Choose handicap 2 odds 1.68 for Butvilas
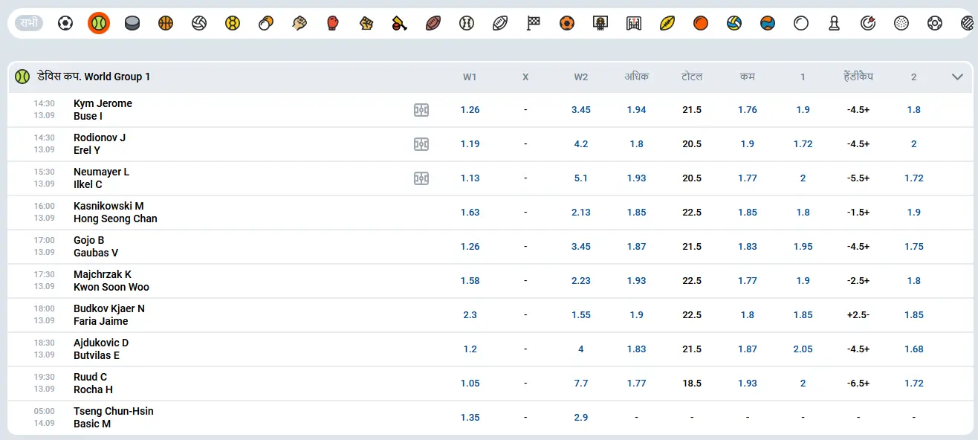 (x=914, y=349)
